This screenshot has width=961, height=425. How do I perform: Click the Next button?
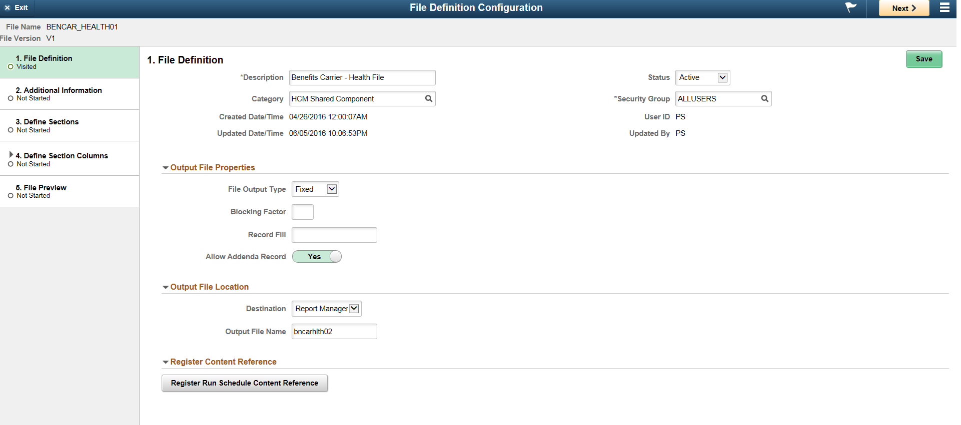tap(904, 8)
